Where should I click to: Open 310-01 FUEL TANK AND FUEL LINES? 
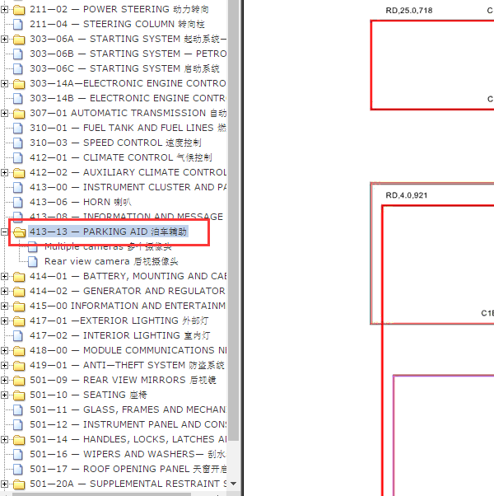click(x=128, y=128)
